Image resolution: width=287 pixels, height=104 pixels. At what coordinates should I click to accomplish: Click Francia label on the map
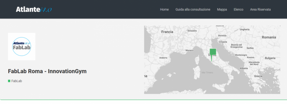pos(167,32)
